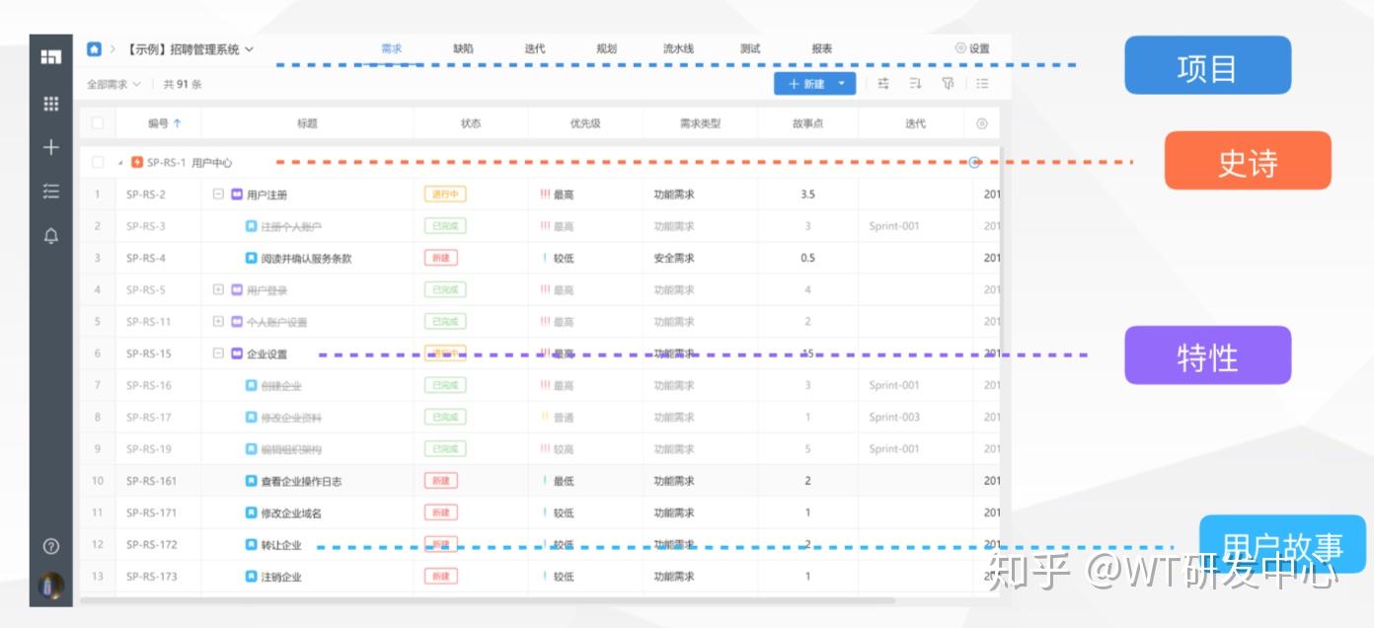
Task: Open the filter funnel icon
Action: point(948,84)
